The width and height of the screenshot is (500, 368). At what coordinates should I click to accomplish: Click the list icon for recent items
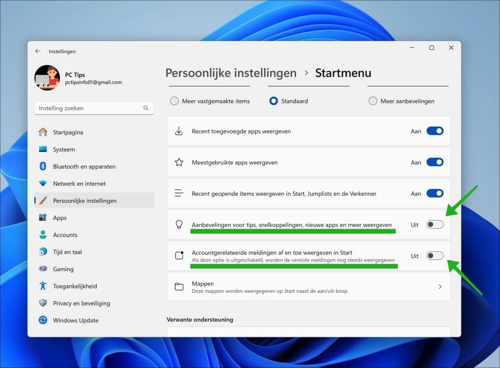(x=179, y=193)
